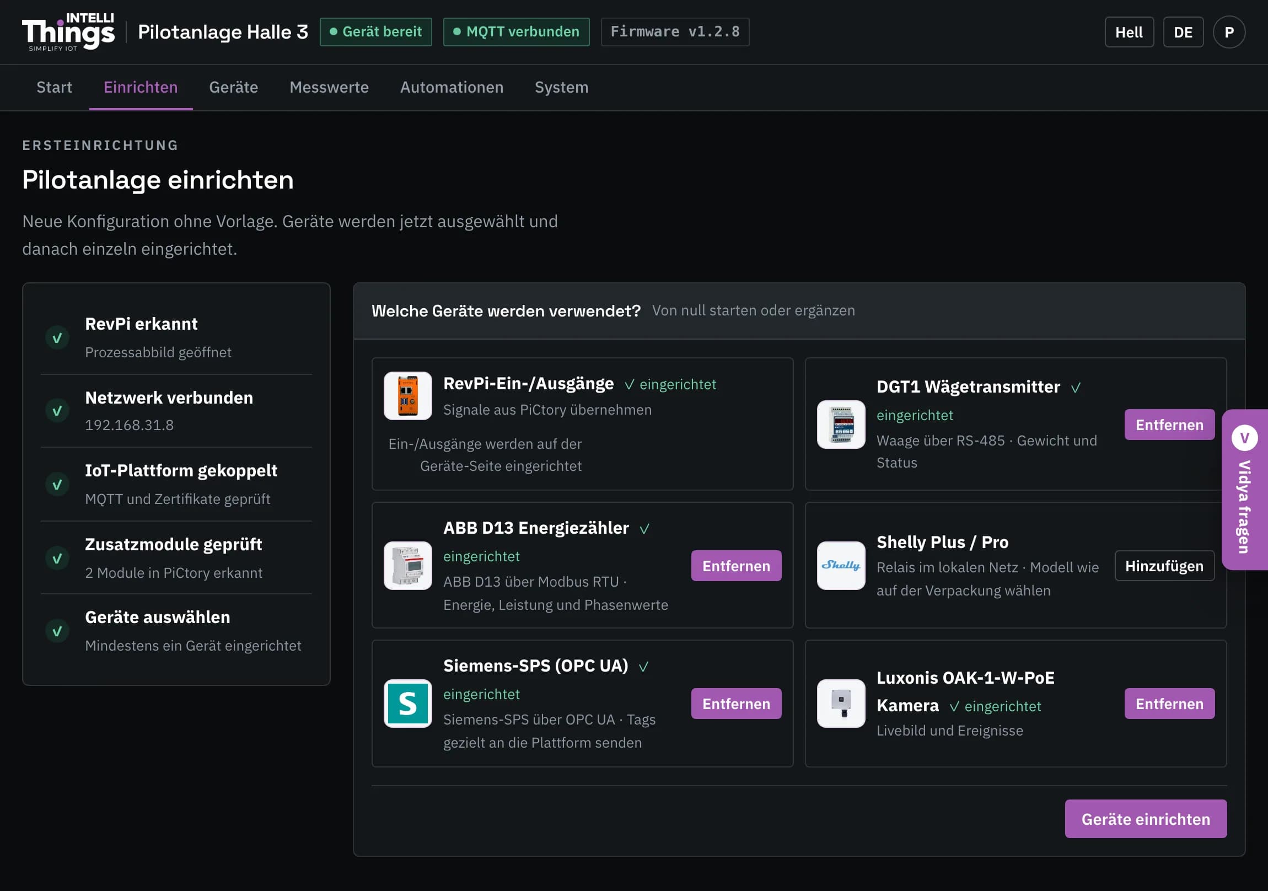Click the MQTT und Zertifikate geprüft text
This screenshot has width=1268, height=891.
coord(178,499)
